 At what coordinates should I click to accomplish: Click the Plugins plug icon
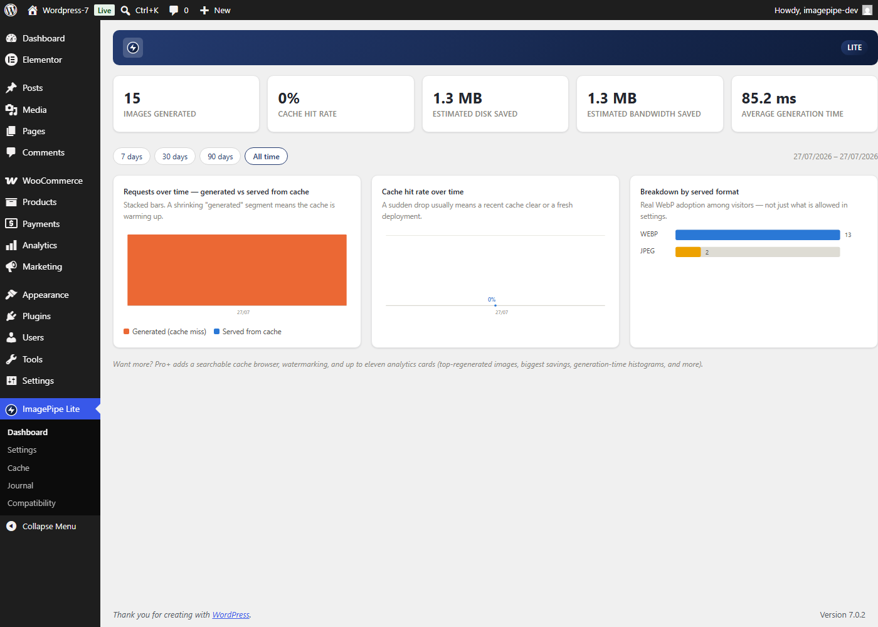point(11,316)
